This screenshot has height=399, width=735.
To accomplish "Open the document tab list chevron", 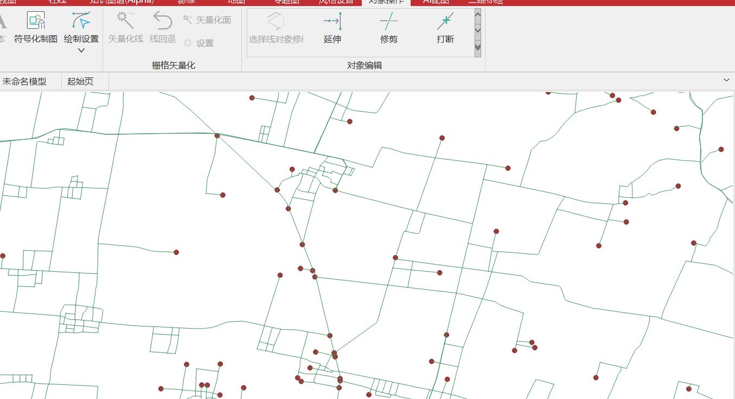I will coord(727,80).
